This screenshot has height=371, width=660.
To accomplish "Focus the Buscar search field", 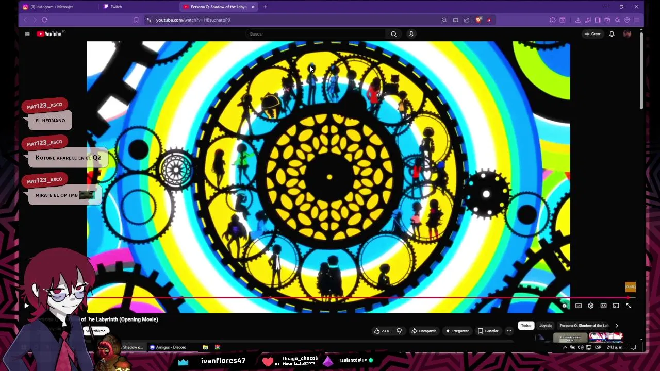I will (x=316, y=34).
